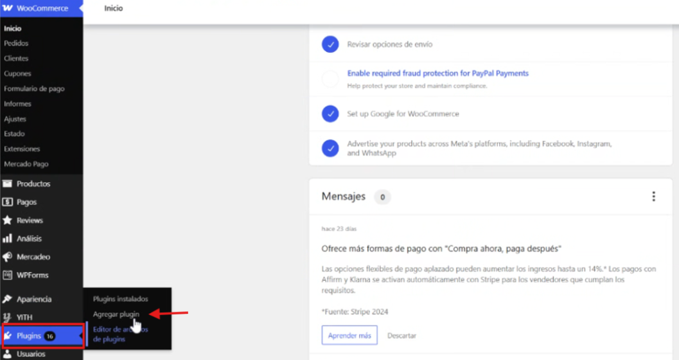Click the "Help protect your store" description

pos(417,85)
